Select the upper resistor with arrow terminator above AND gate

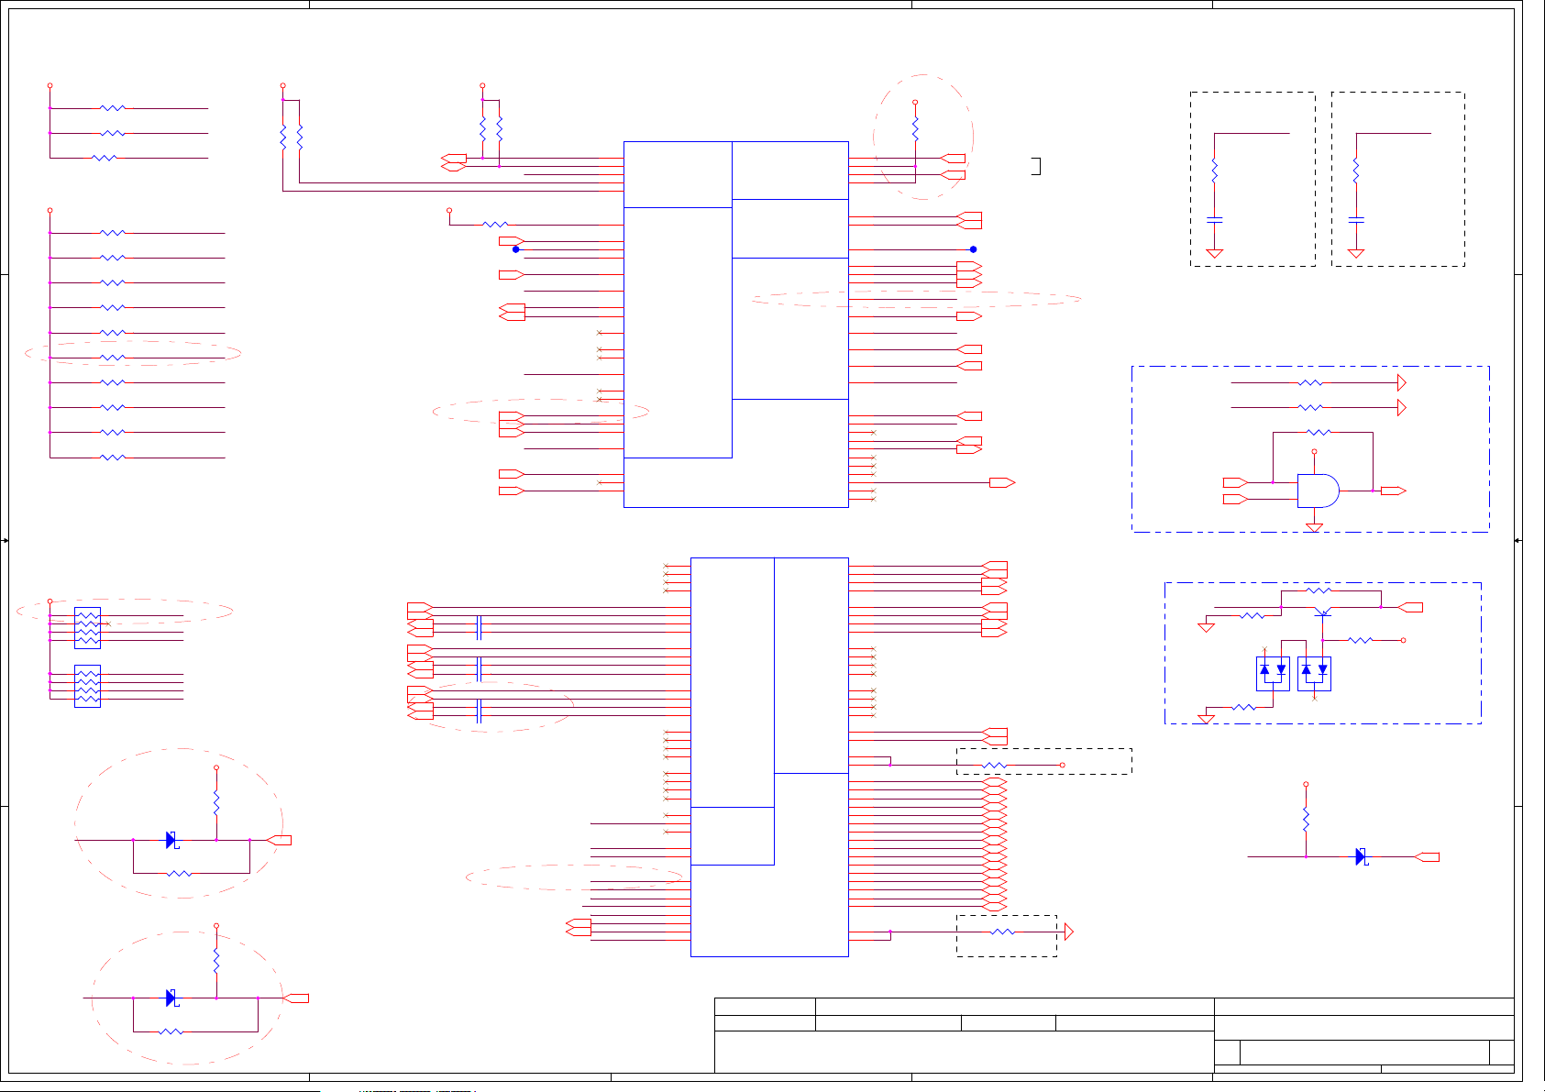click(x=1311, y=382)
